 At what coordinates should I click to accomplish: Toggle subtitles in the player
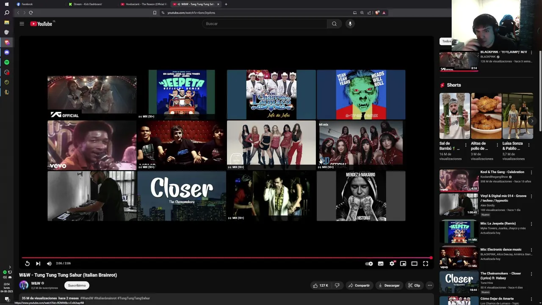coord(381,263)
